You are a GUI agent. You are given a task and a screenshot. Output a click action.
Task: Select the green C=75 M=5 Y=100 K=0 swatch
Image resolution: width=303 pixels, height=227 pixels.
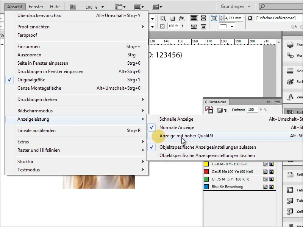pyautogui.click(x=240, y=179)
